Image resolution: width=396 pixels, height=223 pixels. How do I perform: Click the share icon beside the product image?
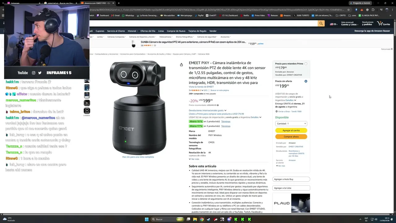[181, 65]
